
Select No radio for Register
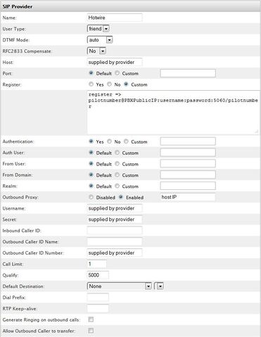click(x=109, y=84)
